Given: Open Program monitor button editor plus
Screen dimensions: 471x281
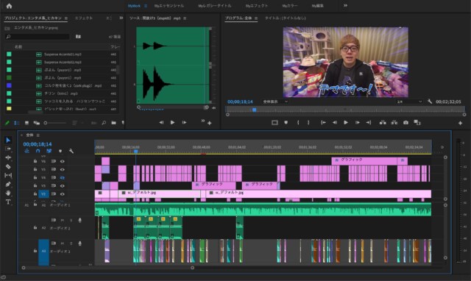Looking at the screenshot, I should (460, 123).
